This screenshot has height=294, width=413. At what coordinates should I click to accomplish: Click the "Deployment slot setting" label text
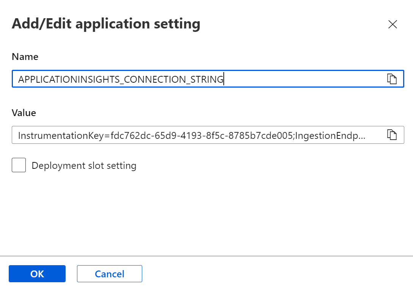84,166
